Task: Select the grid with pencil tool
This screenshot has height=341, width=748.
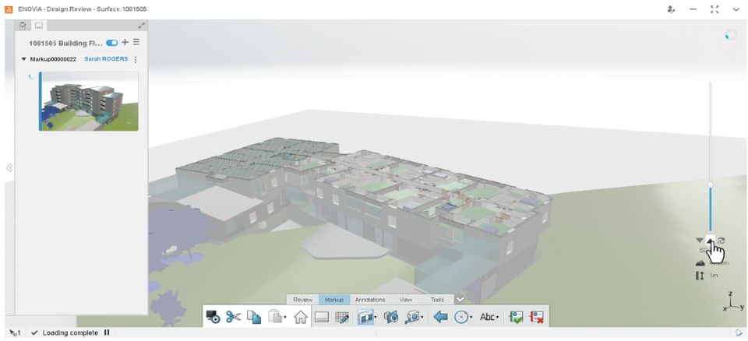Action: click(x=341, y=318)
